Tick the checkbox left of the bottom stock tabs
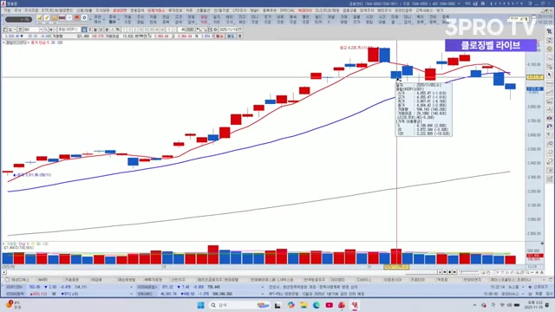The width and height of the screenshot is (555, 312). coord(7,279)
